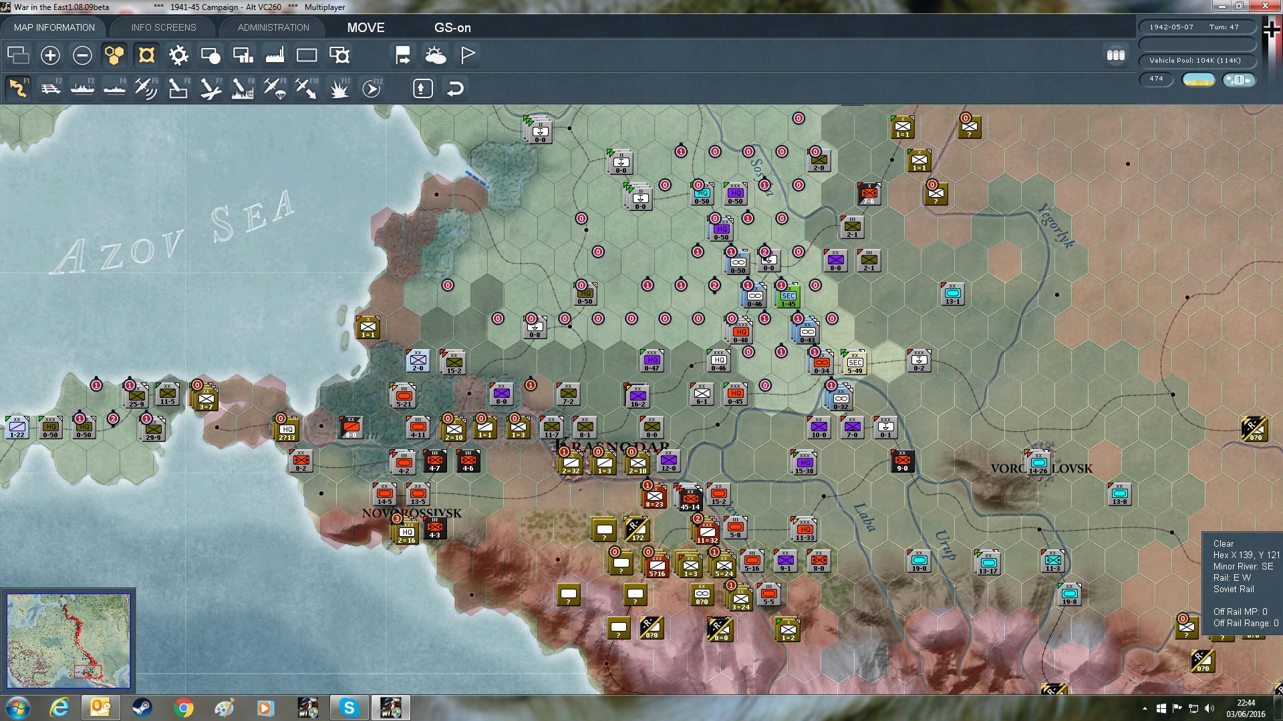Activate F5 Air Recon mode
1283x721 pixels.
tap(146, 88)
